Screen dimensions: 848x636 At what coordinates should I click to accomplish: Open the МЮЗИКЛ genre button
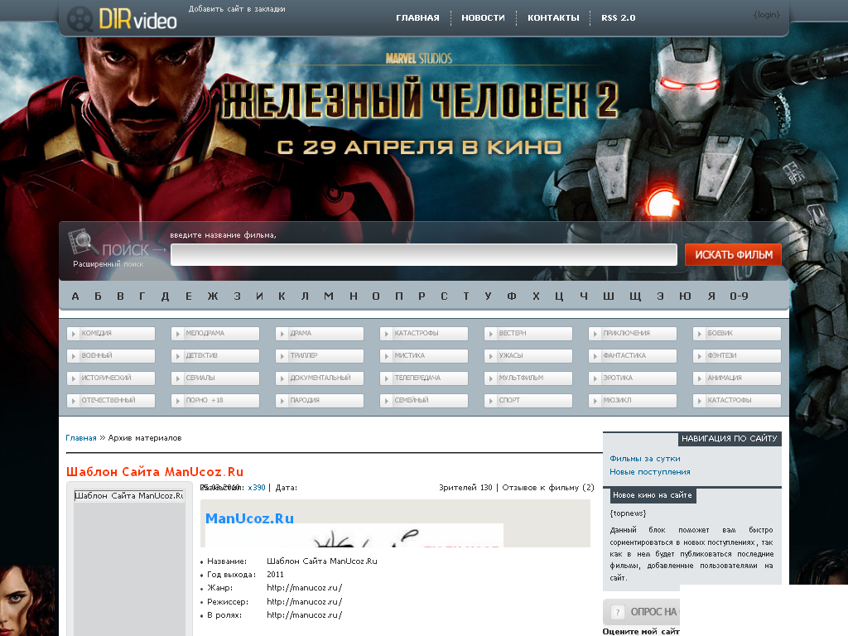[x=633, y=401]
